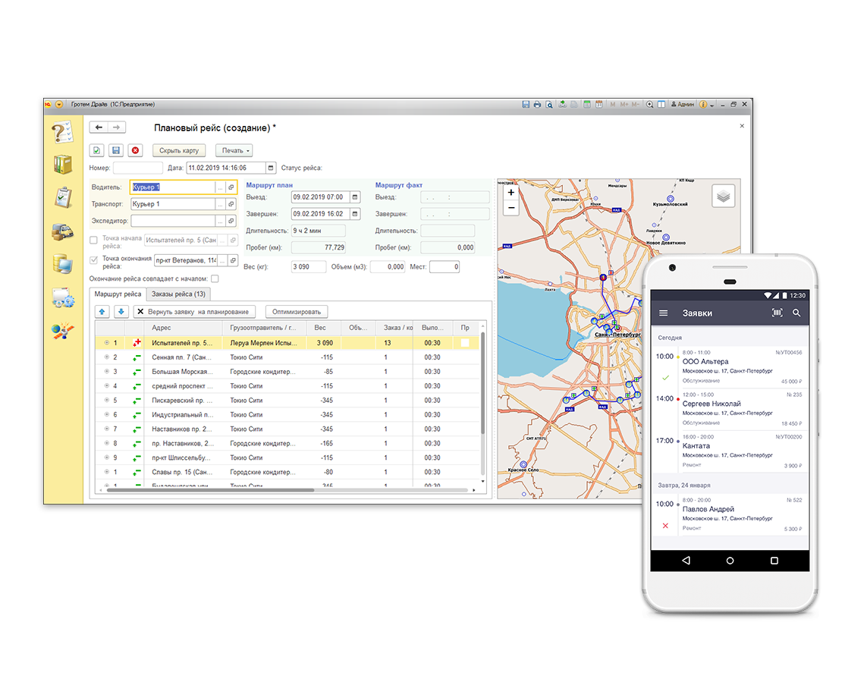
Task: Open the title bar main menu dropdown
Action: pyautogui.click(x=58, y=105)
